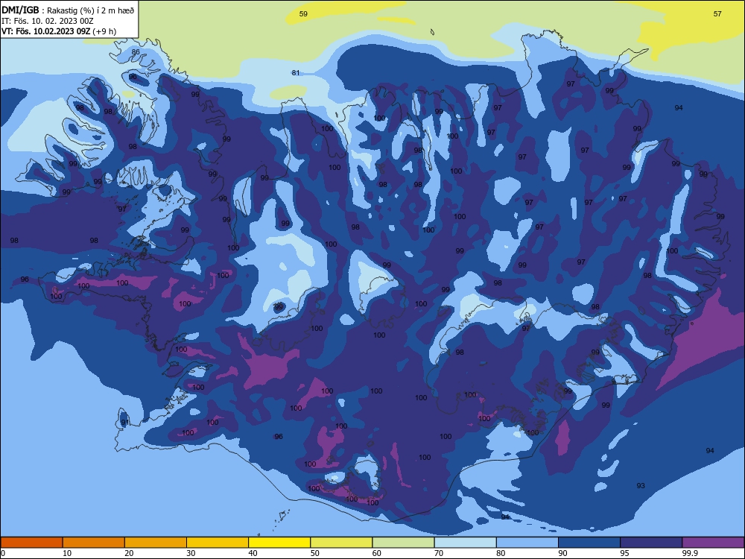The height and width of the screenshot is (559, 745).
Task: Click the 95–99.9 dark indigo legend swatch
Action: point(651,543)
